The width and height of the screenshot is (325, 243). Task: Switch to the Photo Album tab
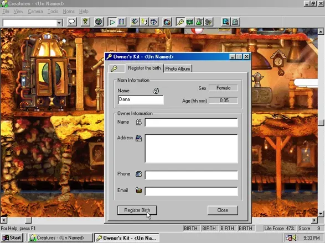[178, 68]
